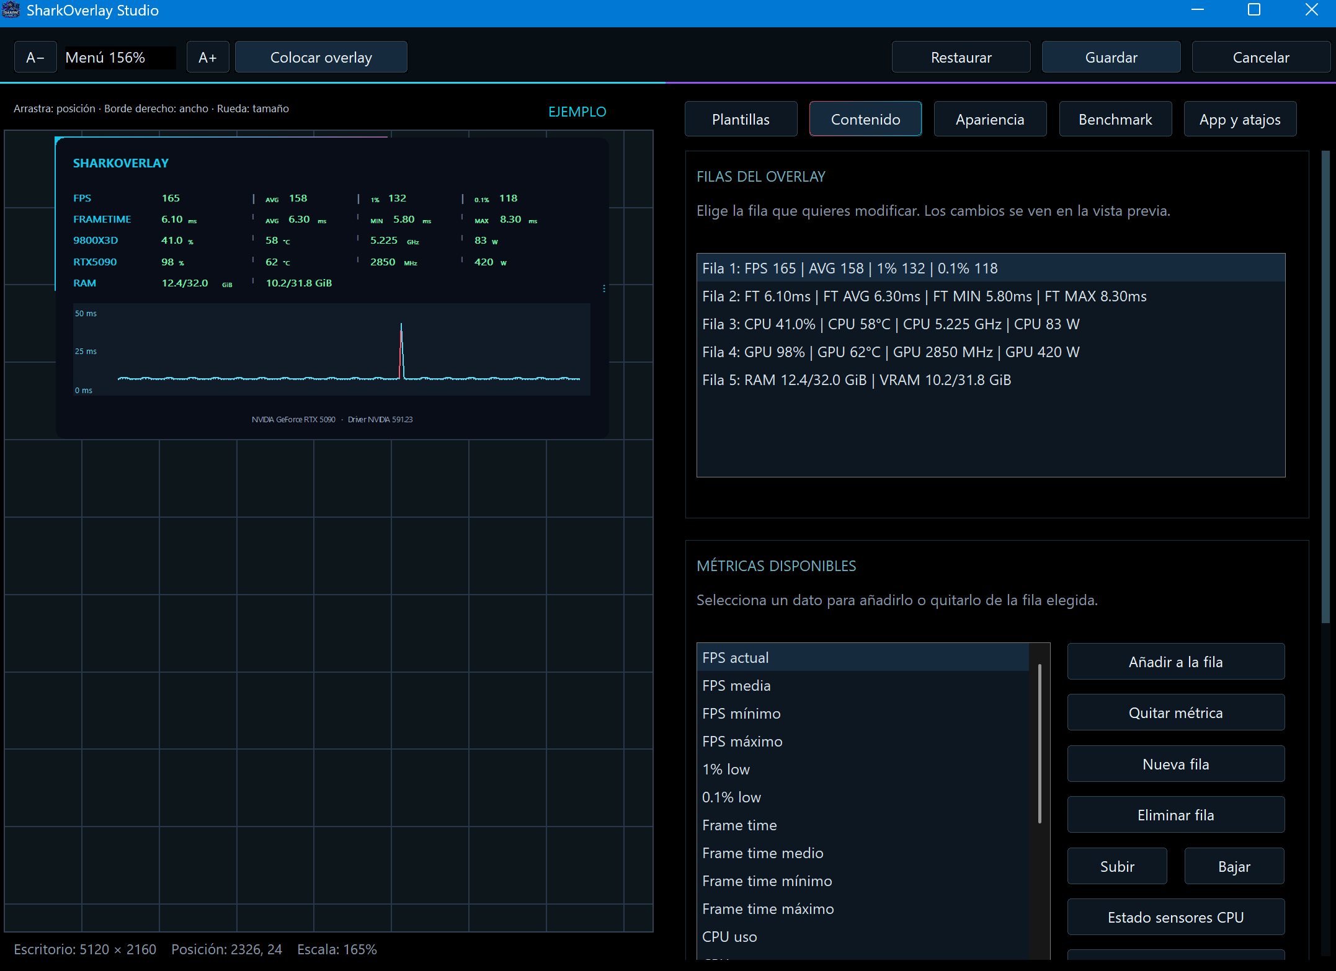
Task: Go to the Benchmark tab
Action: 1115,119
